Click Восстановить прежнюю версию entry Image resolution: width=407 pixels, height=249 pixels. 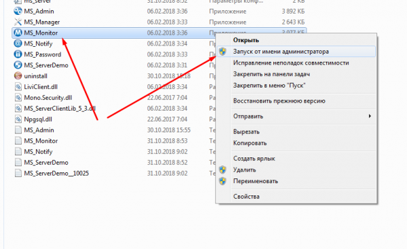(x=279, y=101)
